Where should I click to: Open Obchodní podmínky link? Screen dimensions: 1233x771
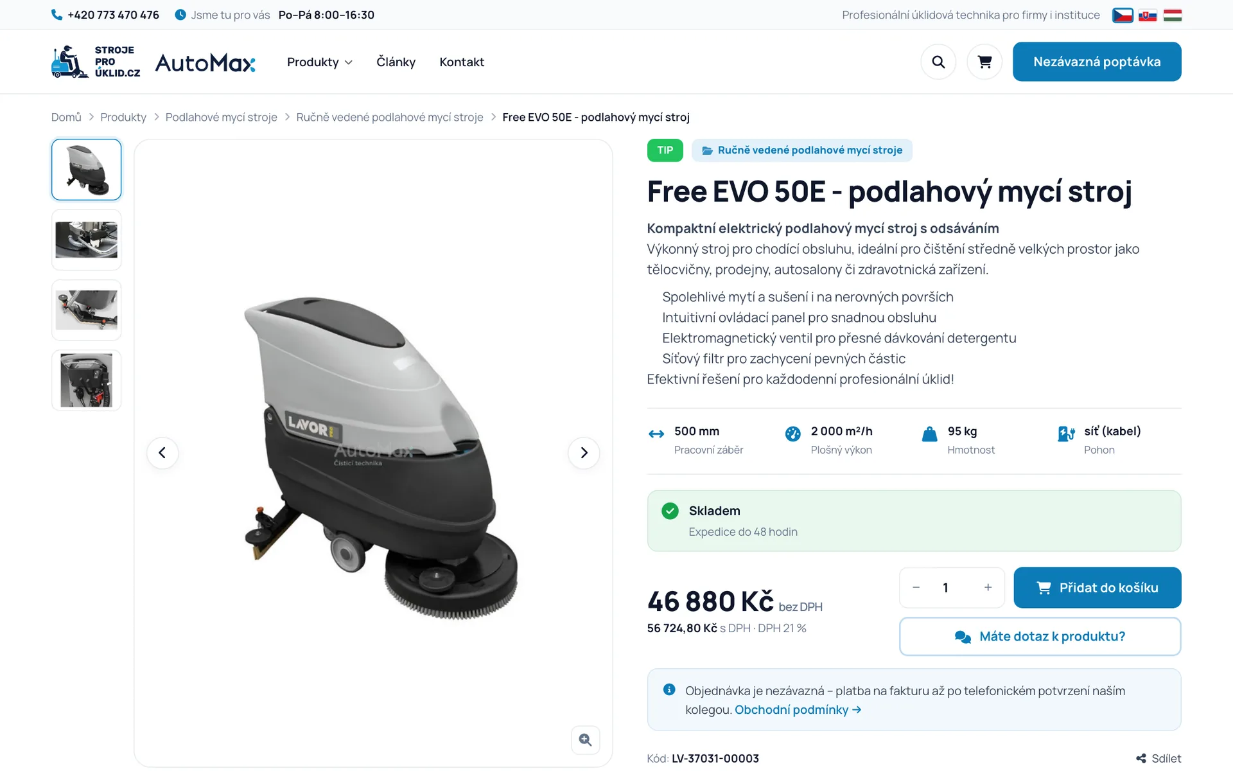tap(798, 710)
